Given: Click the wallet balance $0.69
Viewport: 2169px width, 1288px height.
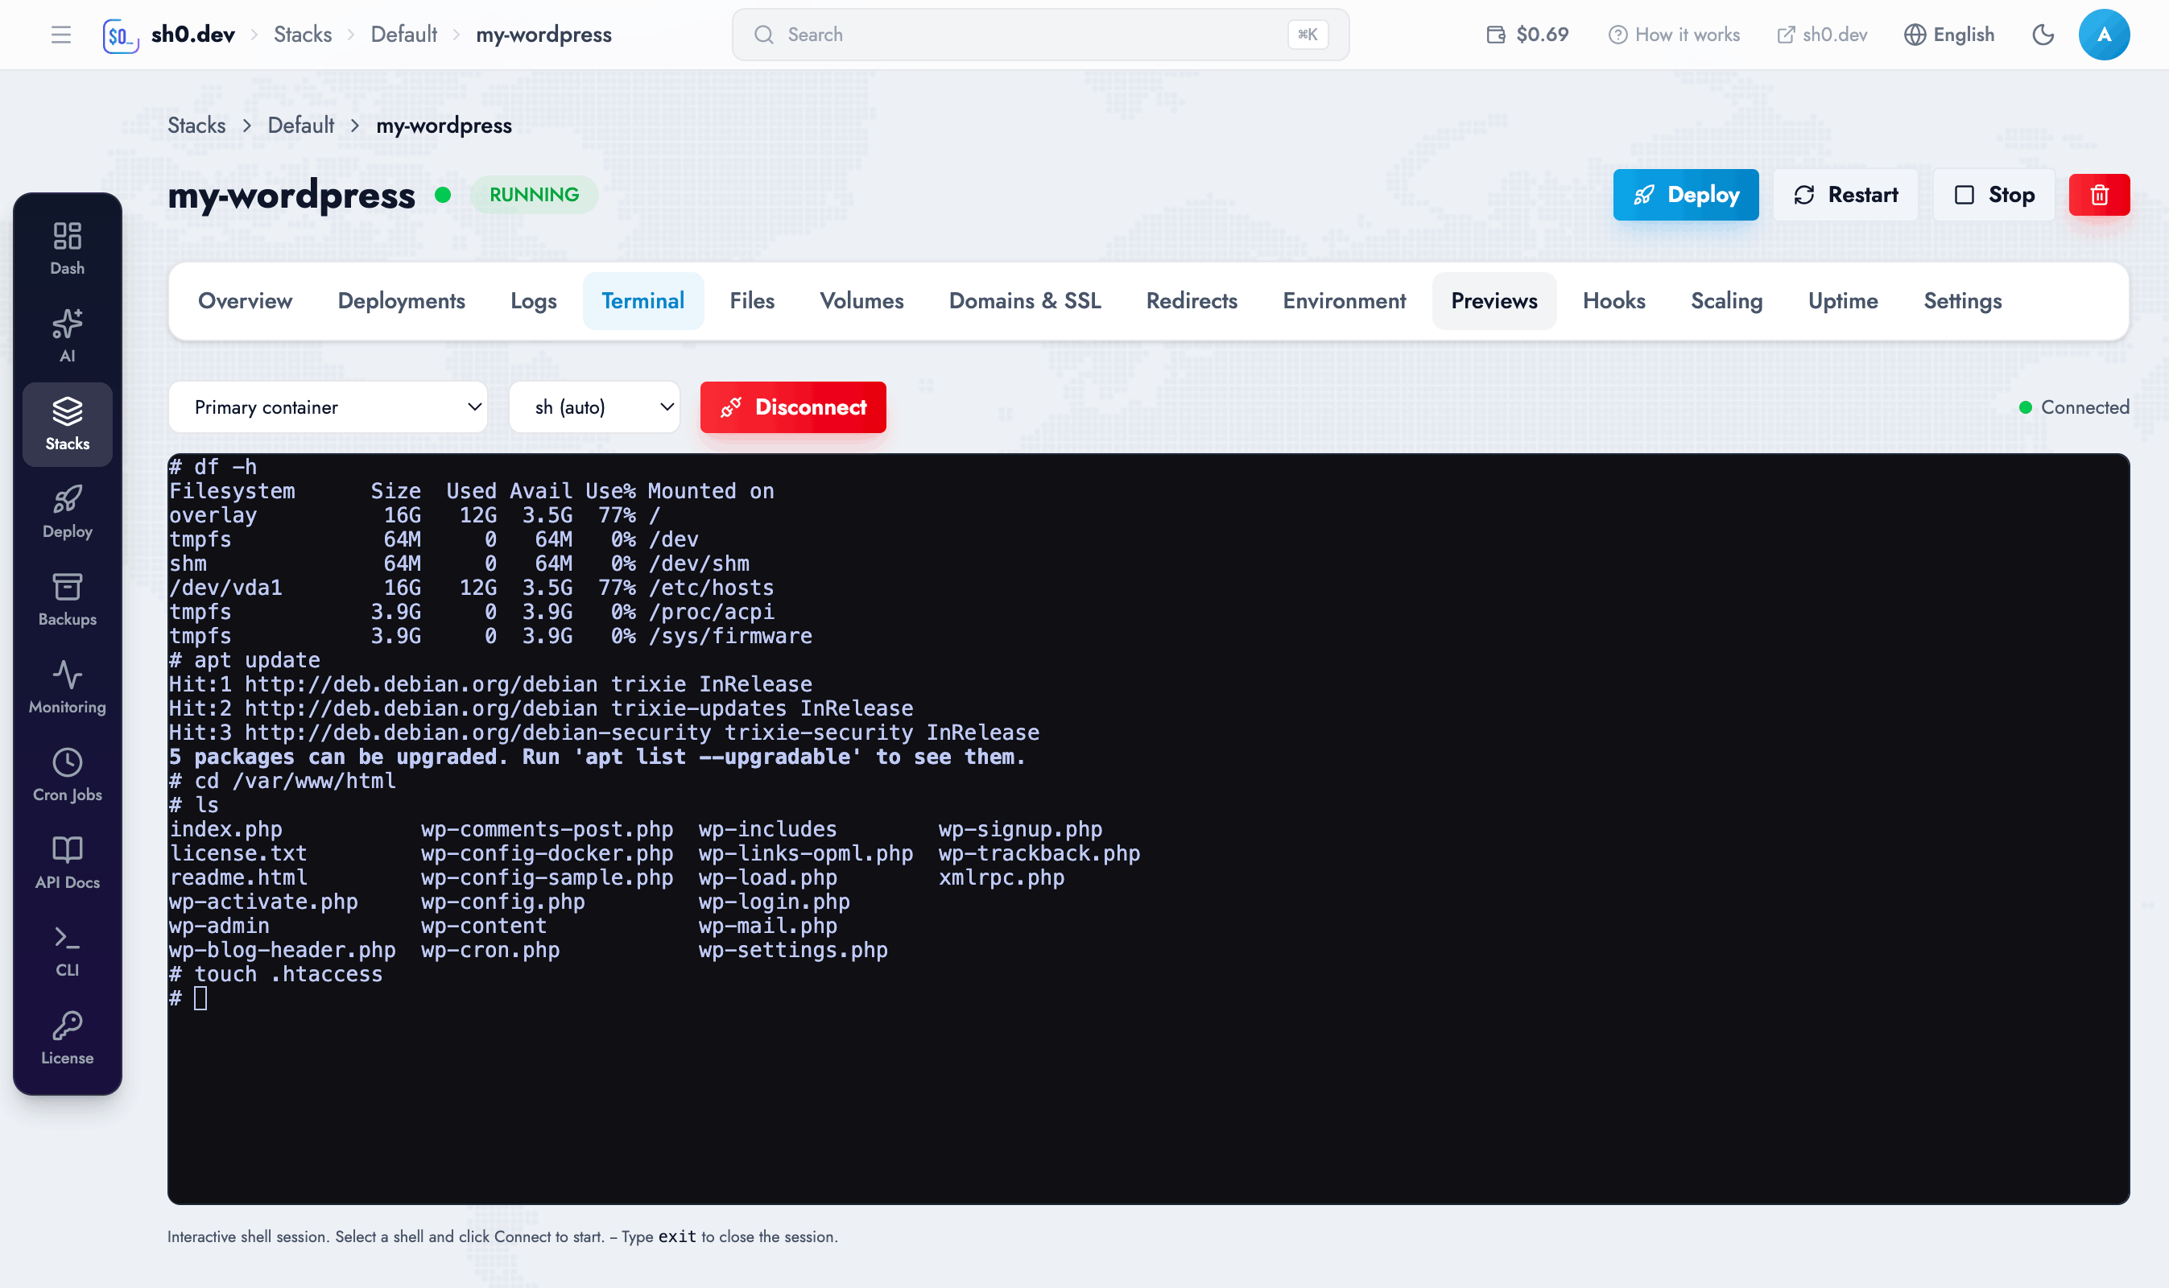Looking at the screenshot, I should click(1527, 35).
